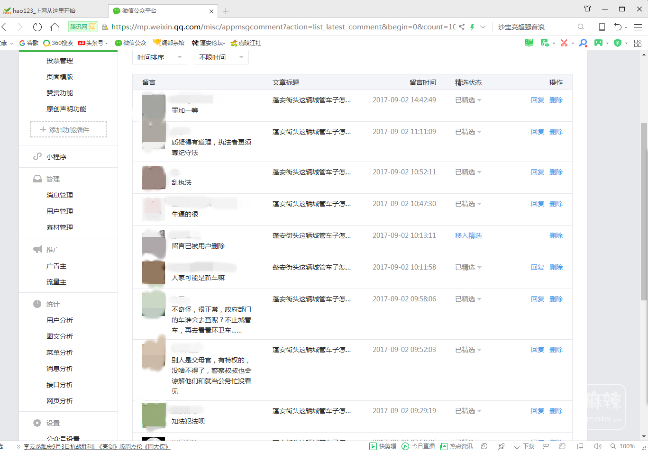Open 已精选 dropdown for the 09:29:19 comment

468,411
